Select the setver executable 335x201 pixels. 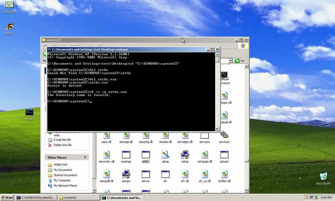tap(146, 176)
